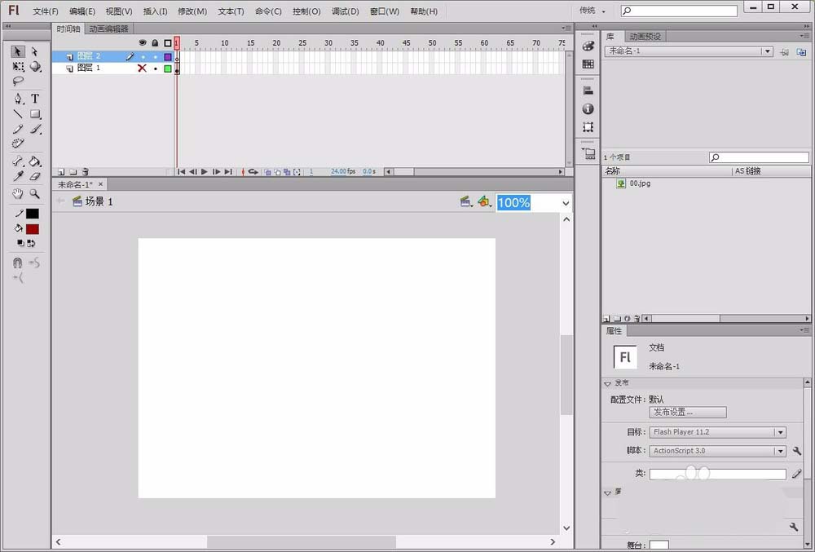Open the Properties panel options menu

tap(804, 330)
